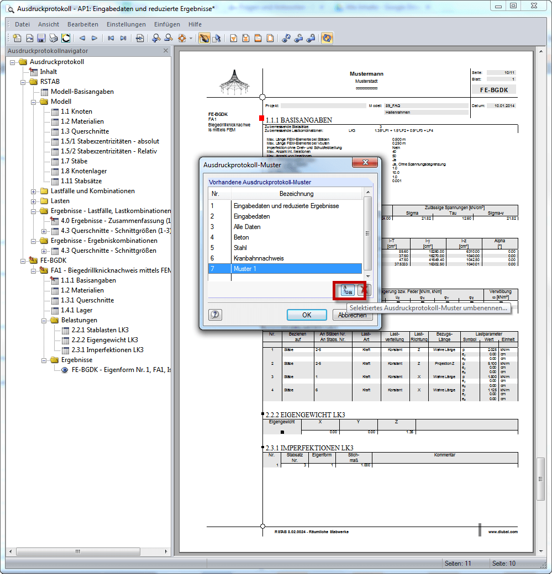Expand the Lasten folder node
Image resolution: width=552 pixels, height=574 pixels.
[34, 201]
